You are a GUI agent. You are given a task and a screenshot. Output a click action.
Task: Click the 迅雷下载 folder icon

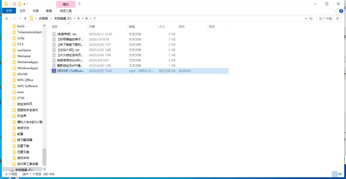pos(14,146)
